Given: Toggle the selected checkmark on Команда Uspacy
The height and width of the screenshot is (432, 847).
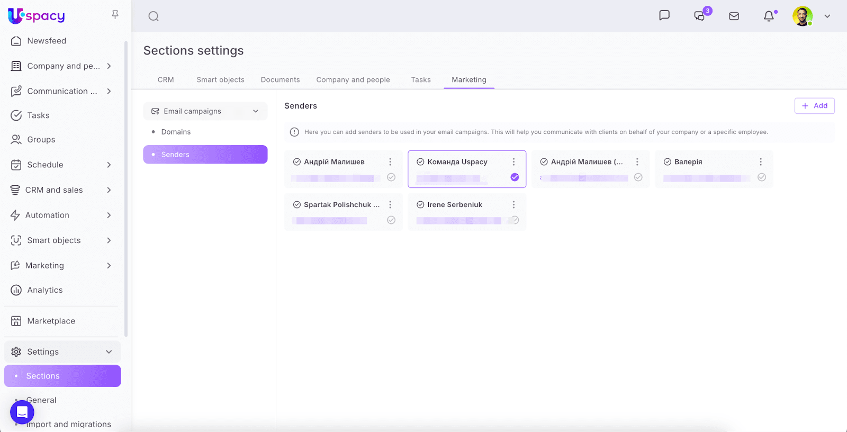Looking at the screenshot, I should point(515,177).
